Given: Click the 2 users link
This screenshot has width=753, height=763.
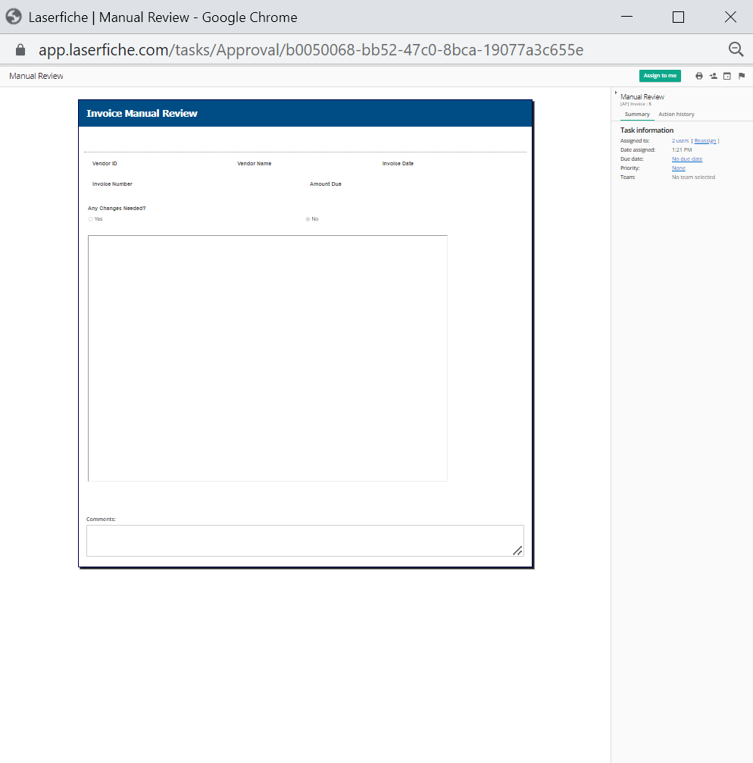Looking at the screenshot, I should pos(680,140).
